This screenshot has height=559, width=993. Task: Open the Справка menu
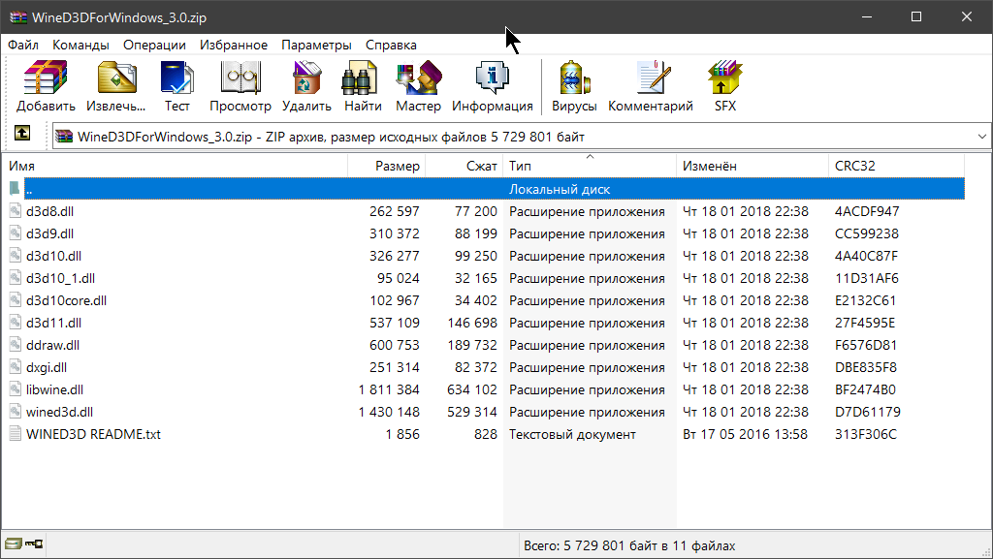tap(391, 45)
